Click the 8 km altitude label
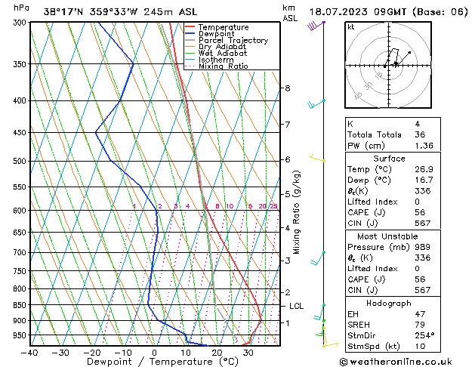475x367 pixels. pyautogui.click(x=288, y=88)
